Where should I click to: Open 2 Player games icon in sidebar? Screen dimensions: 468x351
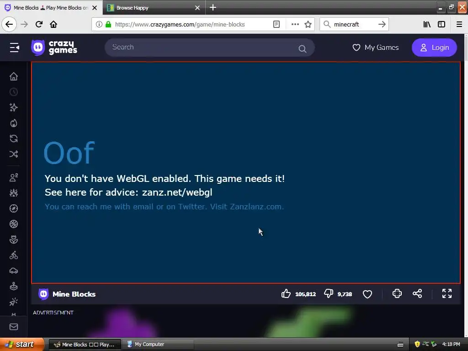tap(14, 177)
